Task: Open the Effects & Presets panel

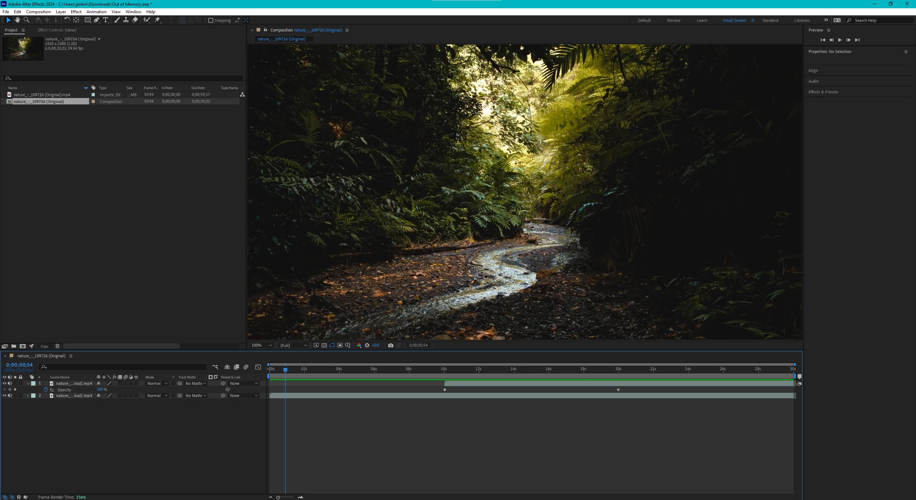Action: point(823,92)
